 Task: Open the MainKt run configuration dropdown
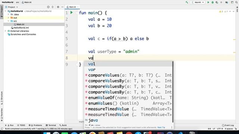[x=198, y=2]
